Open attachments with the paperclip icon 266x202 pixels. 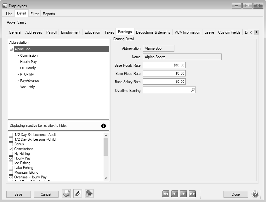tap(78, 194)
